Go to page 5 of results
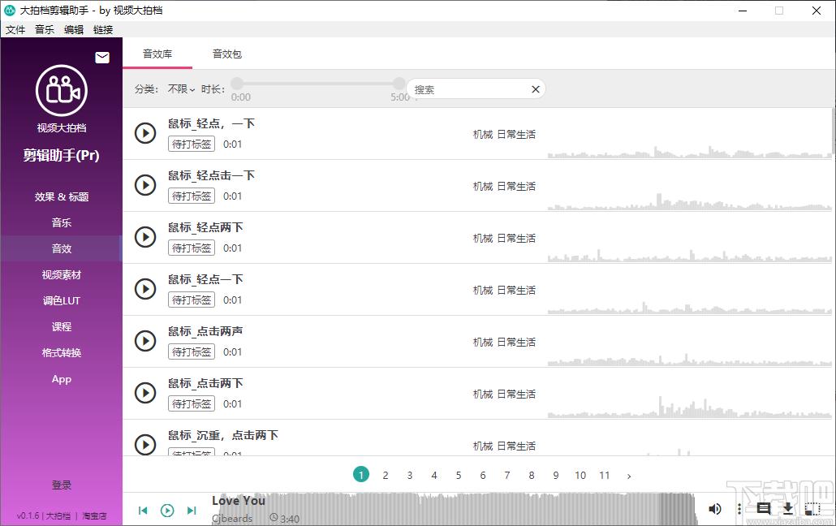Image resolution: width=836 pixels, height=526 pixels. pos(459,476)
